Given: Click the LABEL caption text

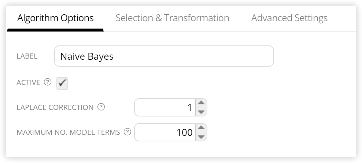Looking at the screenshot, I should 27,56.
